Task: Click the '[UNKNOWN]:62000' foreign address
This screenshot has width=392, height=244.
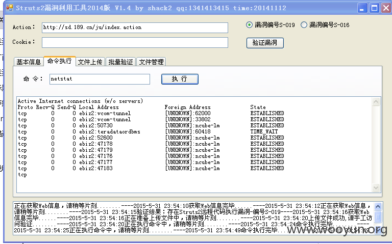Action: 188,113
